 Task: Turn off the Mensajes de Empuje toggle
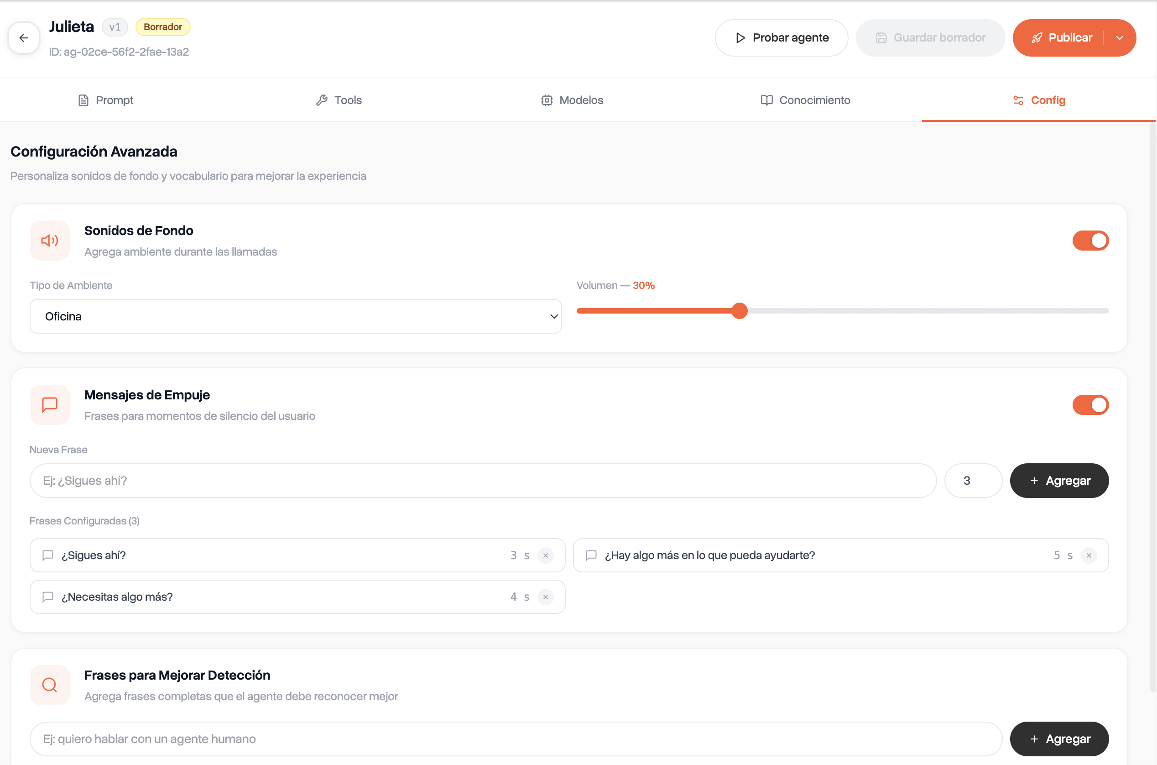click(1090, 405)
